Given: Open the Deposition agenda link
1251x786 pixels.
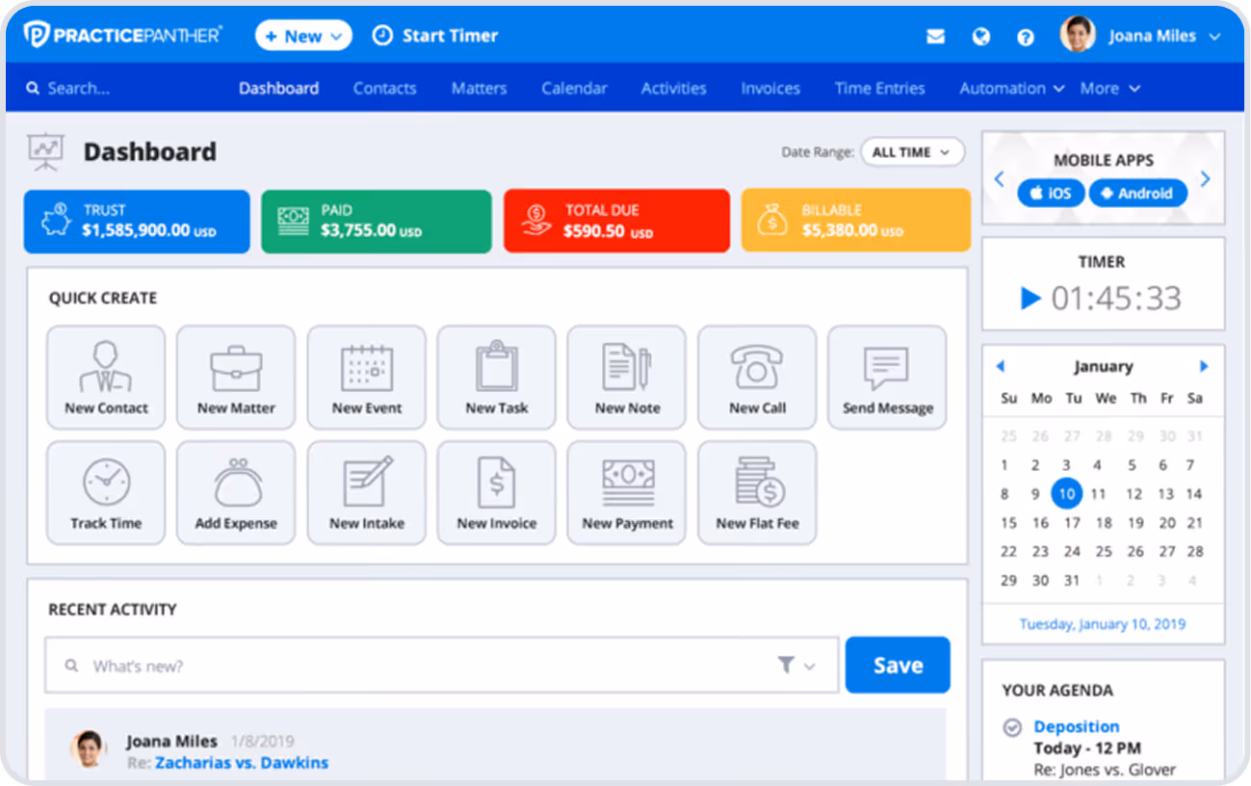Looking at the screenshot, I should pos(1077,726).
